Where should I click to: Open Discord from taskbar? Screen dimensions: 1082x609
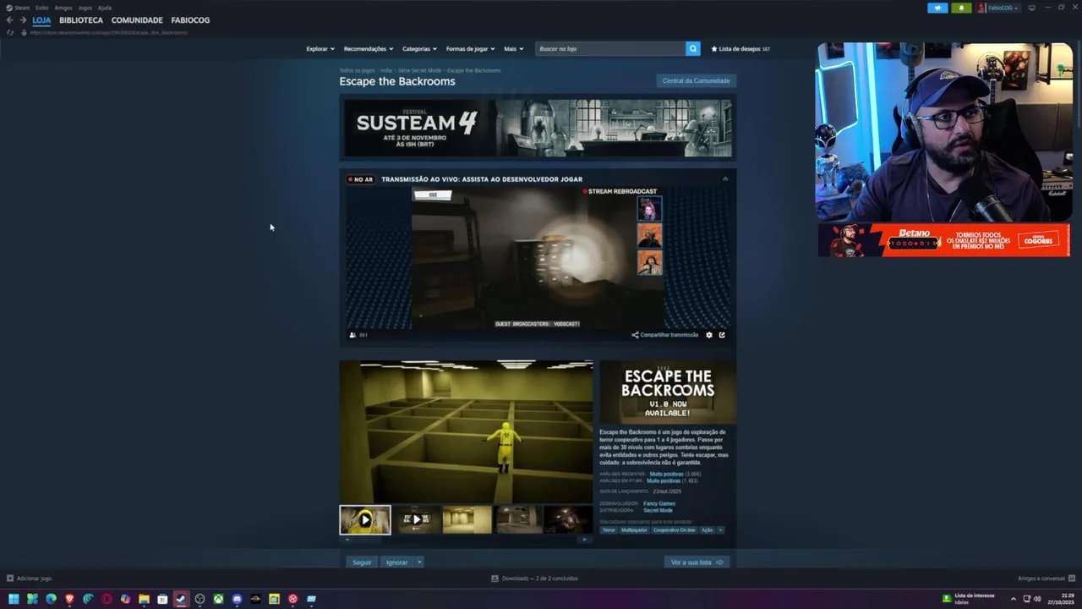click(x=237, y=599)
